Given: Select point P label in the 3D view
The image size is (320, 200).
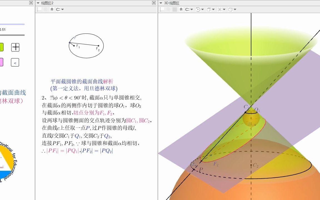Looking at the screenshot, I should pyautogui.click(x=201, y=169).
